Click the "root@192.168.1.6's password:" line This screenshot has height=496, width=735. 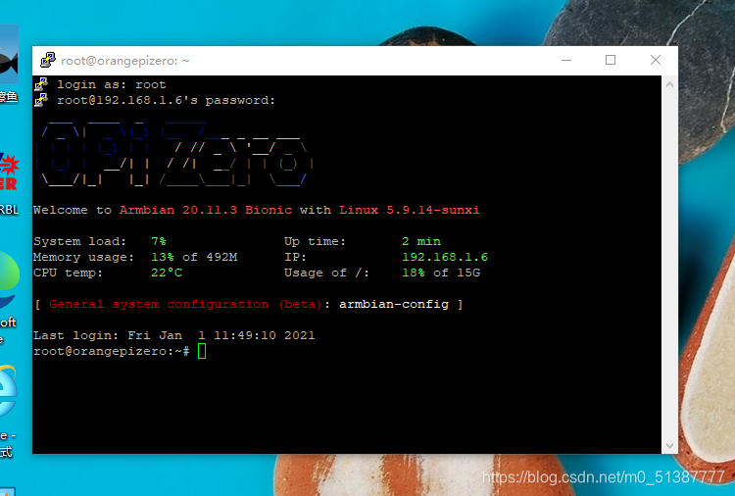166,100
